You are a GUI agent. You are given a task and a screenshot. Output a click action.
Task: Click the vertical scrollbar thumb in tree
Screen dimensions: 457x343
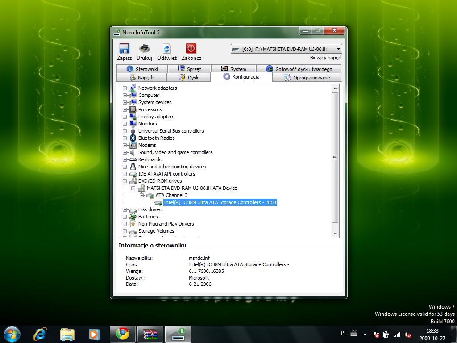click(x=335, y=158)
